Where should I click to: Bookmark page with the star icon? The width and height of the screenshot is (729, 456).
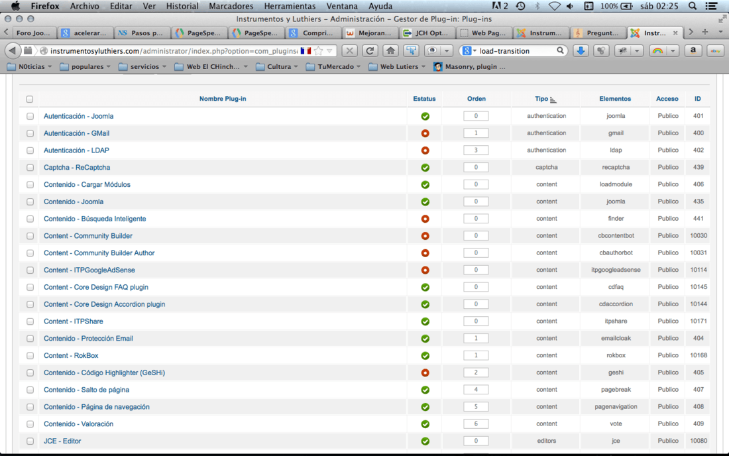[x=319, y=50]
